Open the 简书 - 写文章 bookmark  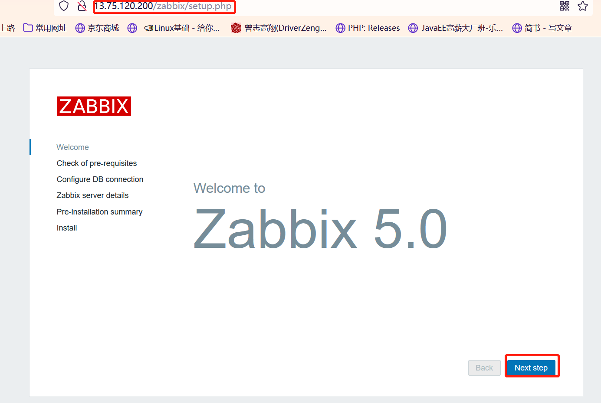coord(542,28)
